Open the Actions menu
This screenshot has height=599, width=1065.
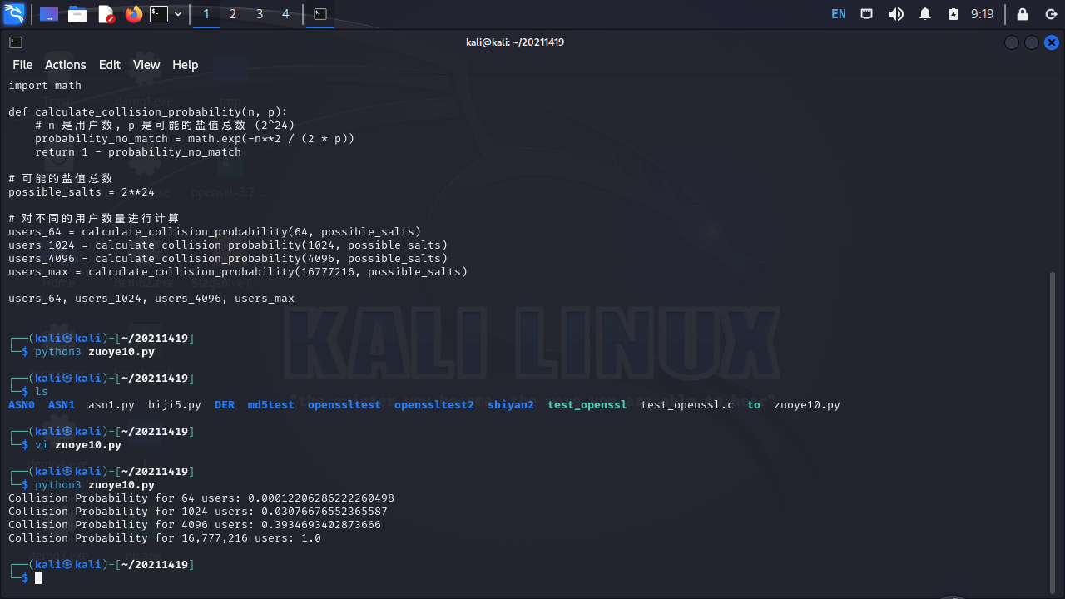(65, 65)
